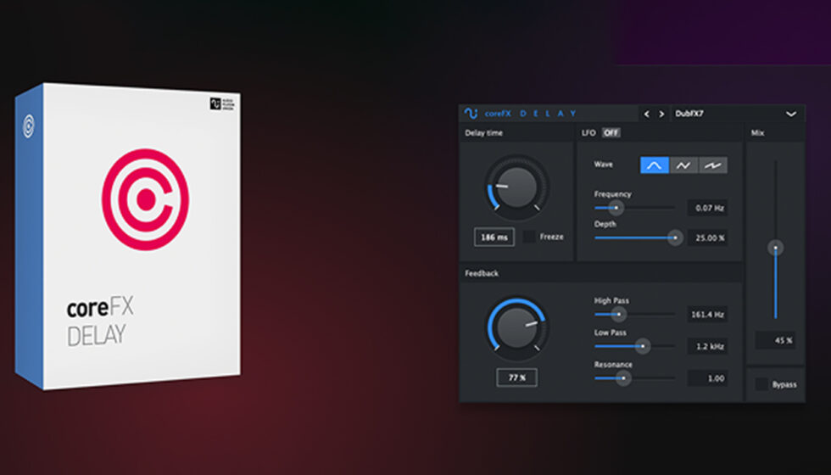Click the Delay time knob
831x475 pixels.
(x=516, y=187)
